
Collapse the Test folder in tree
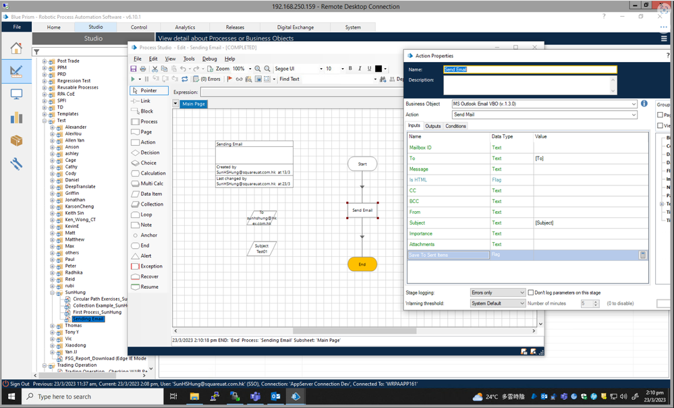pos(45,121)
